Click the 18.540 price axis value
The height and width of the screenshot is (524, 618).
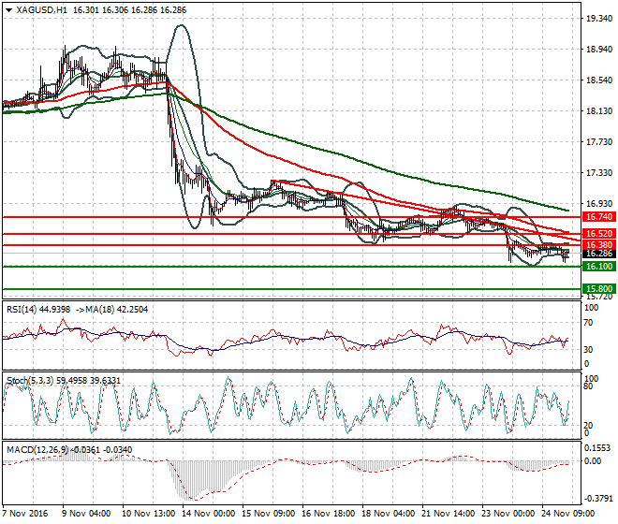pos(599,80)
